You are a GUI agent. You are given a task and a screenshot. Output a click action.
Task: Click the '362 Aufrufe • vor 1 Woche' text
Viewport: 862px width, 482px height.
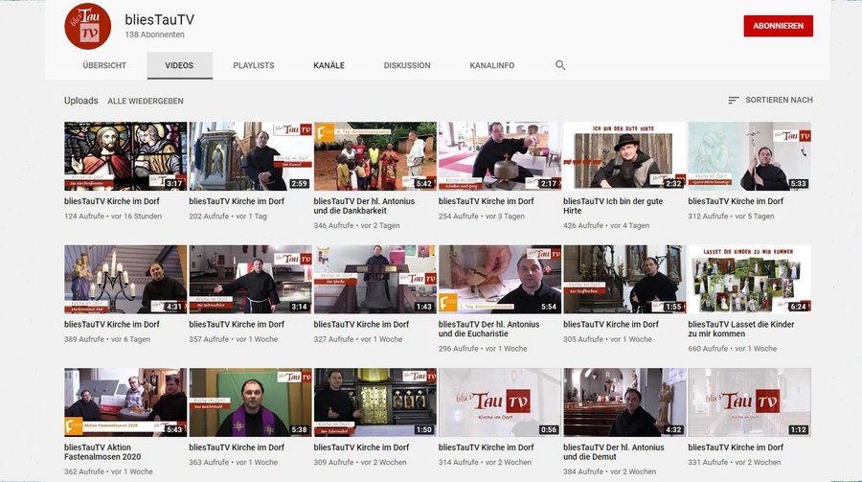point(108,472)
